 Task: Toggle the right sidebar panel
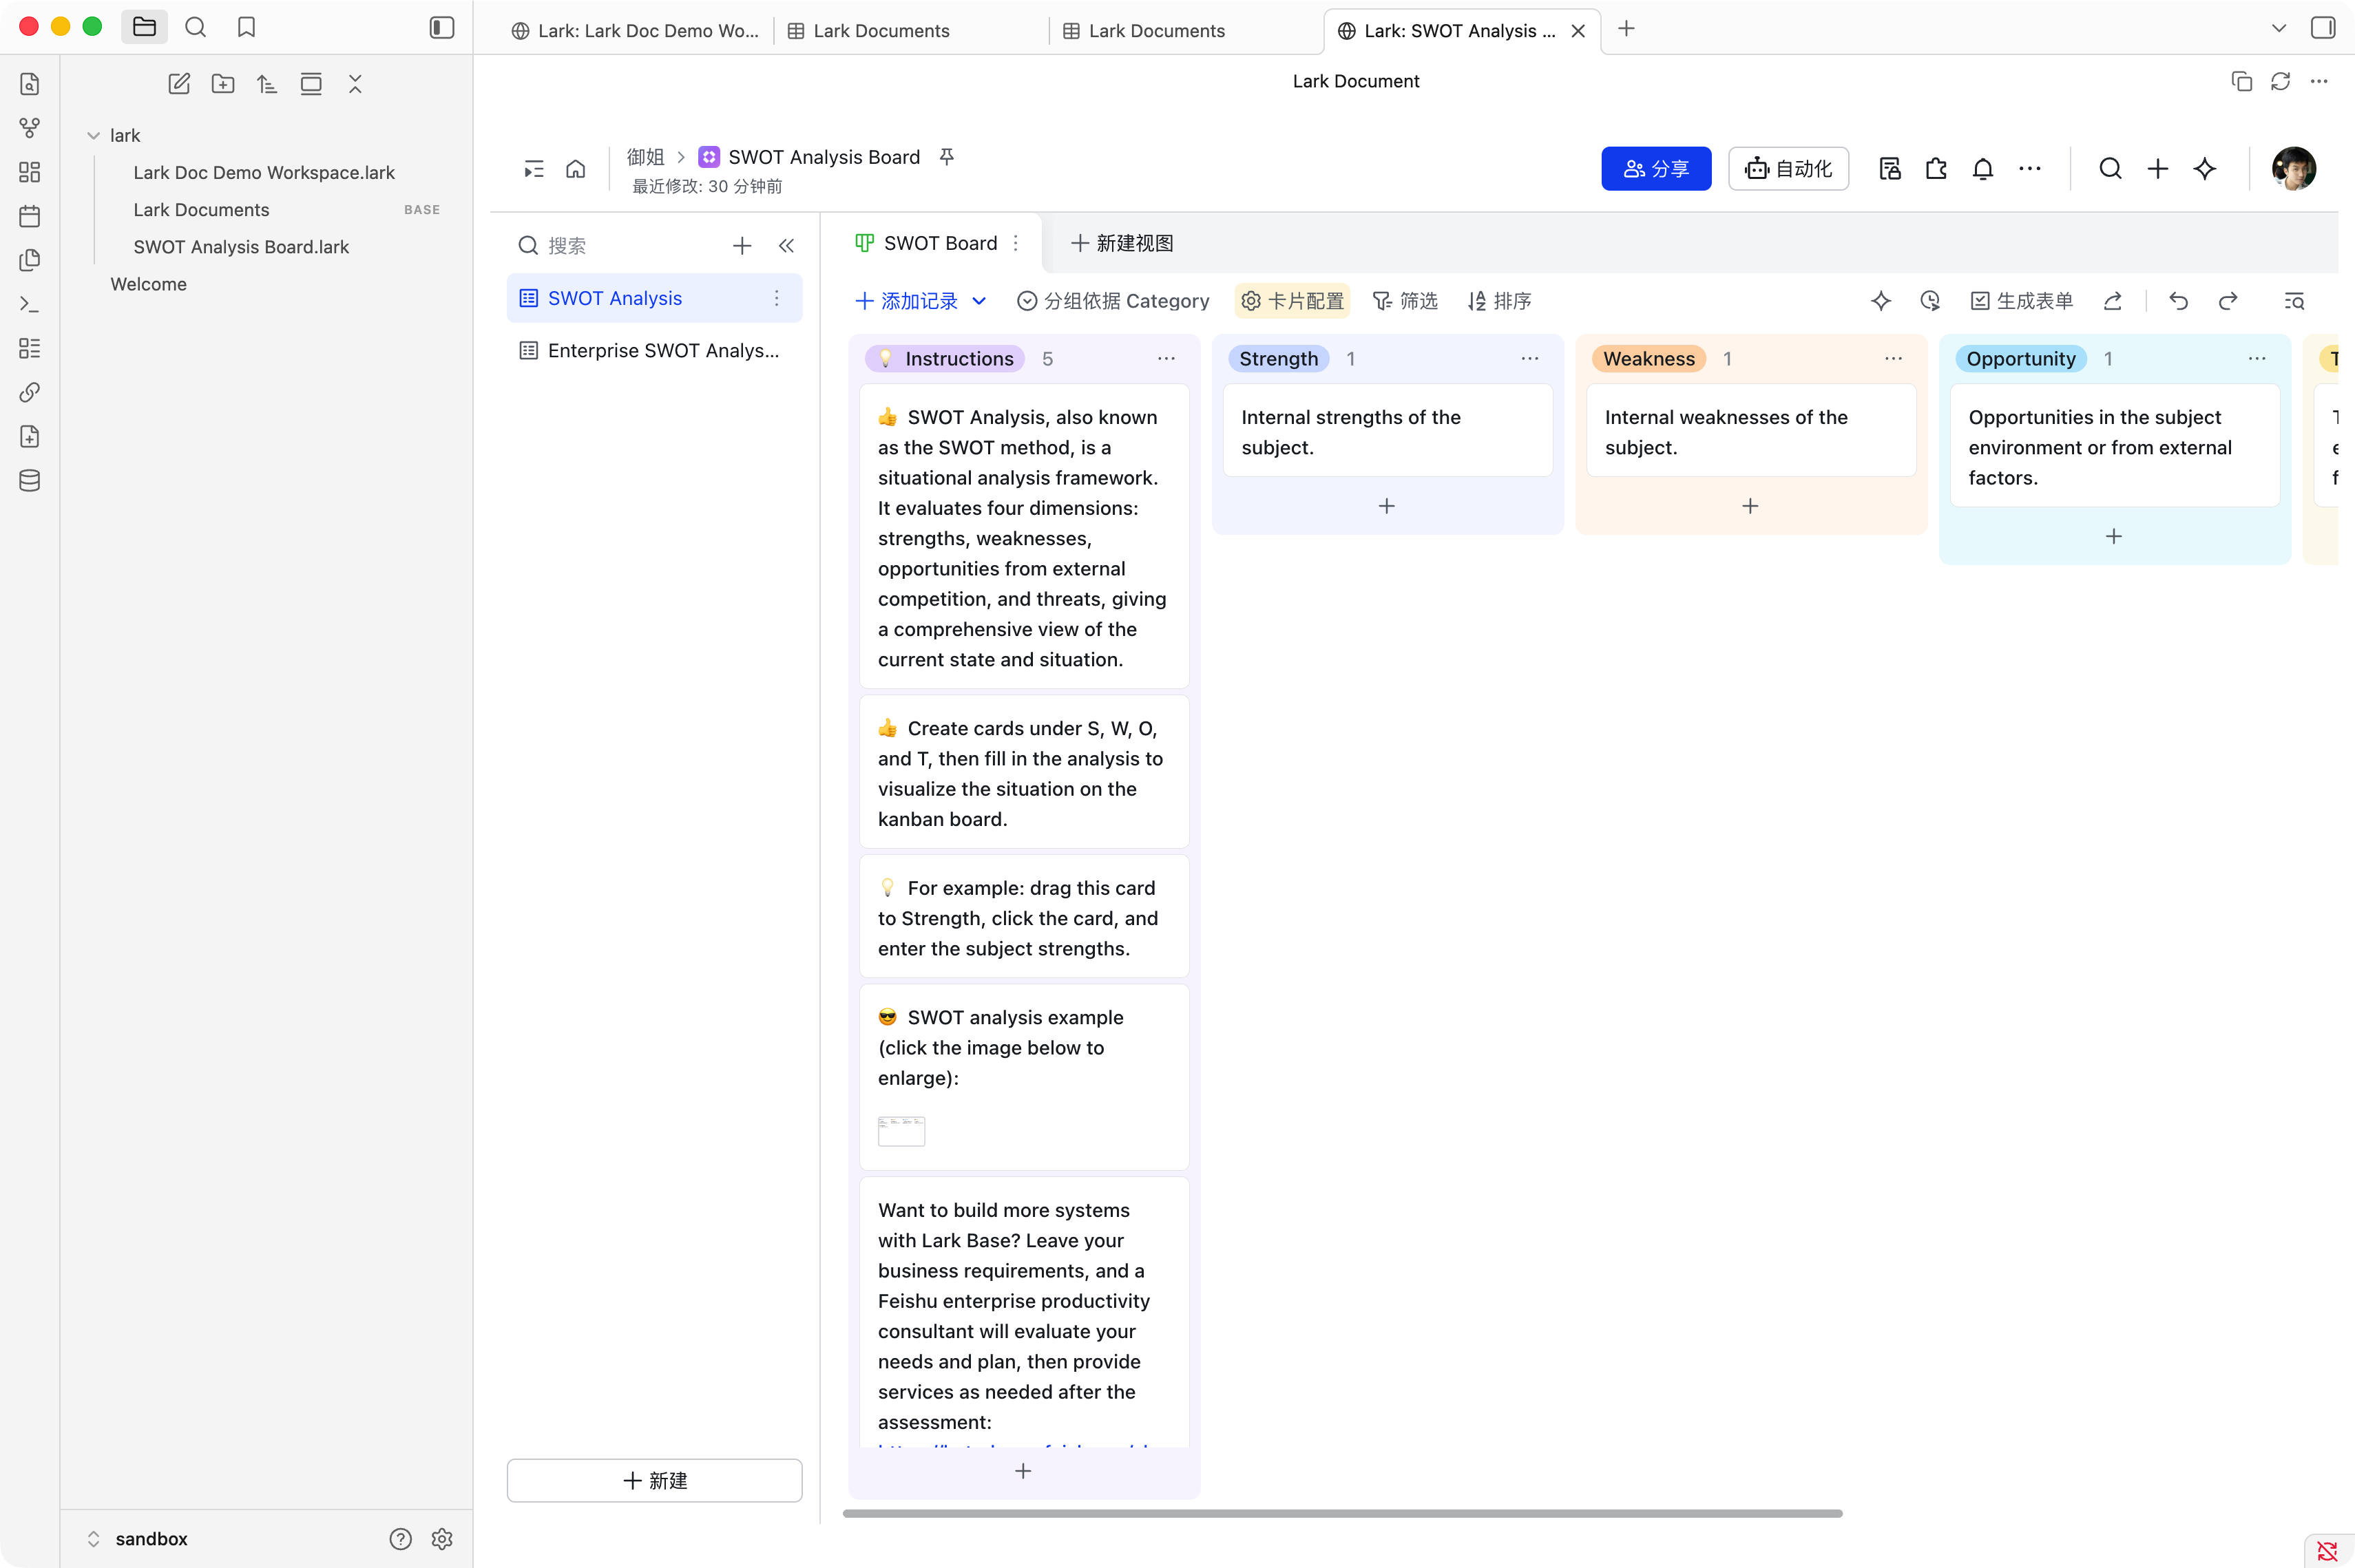(x=2323, y=28)
